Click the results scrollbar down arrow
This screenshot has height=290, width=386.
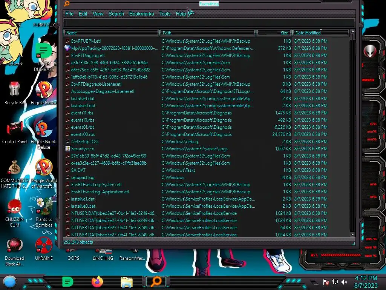(352, 234)
